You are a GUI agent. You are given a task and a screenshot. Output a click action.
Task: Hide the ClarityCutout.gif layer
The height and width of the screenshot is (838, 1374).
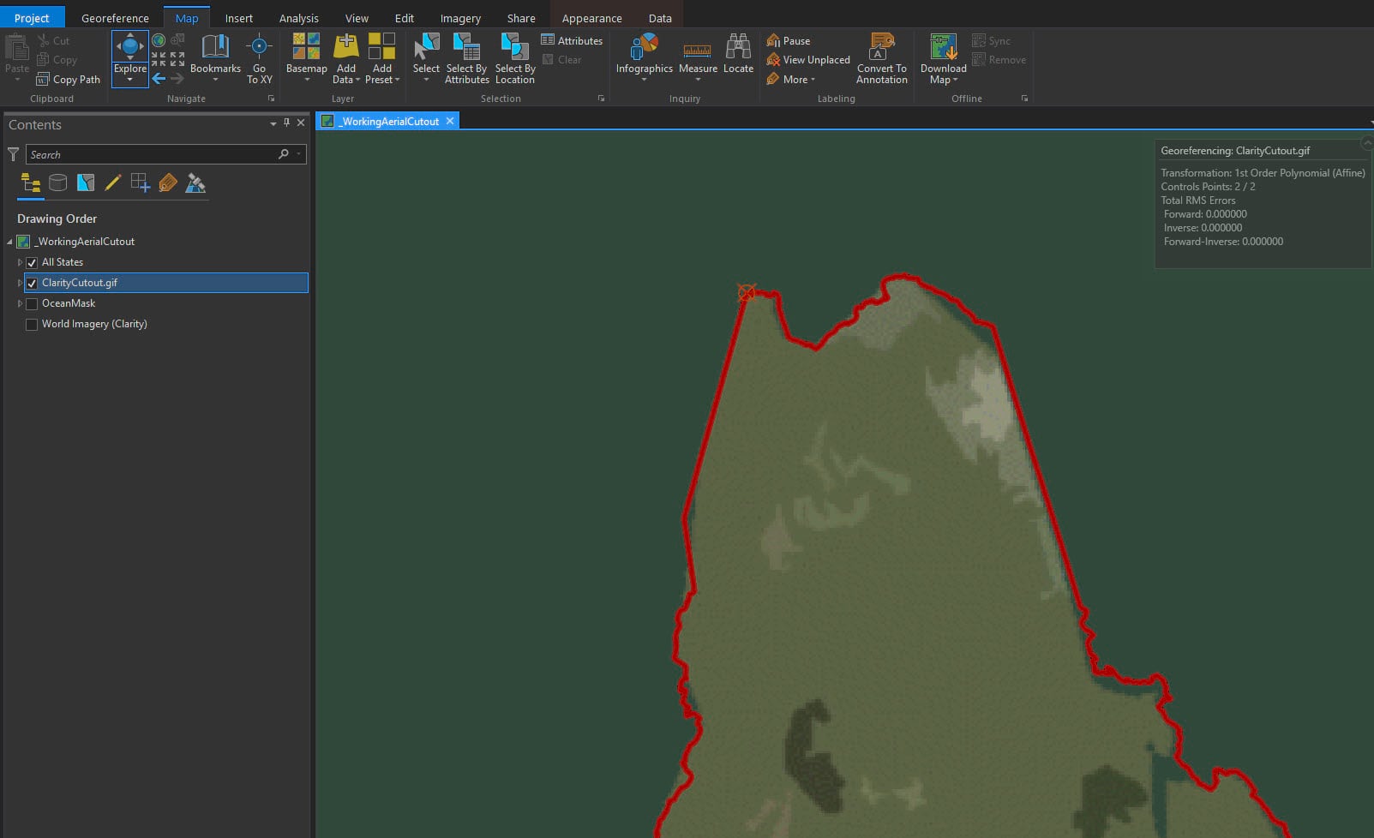pyautogui.click(x=32, y=283)
